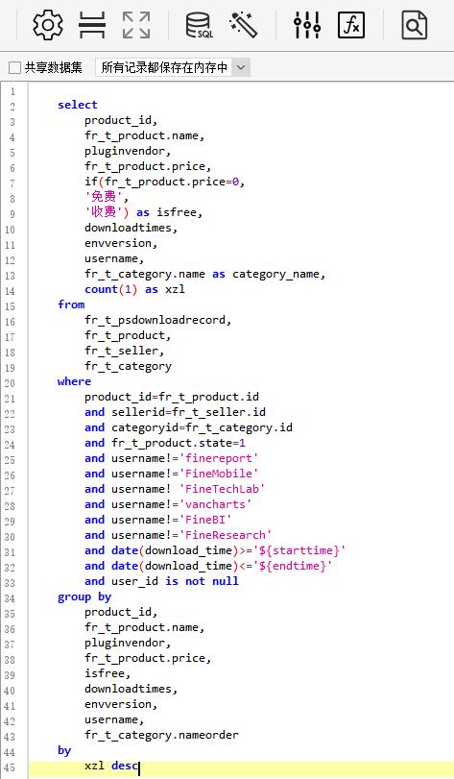This screenshot has height=779, width=454.
Task: Click the 'FineBI' string value
Action: tap(205, 521)
